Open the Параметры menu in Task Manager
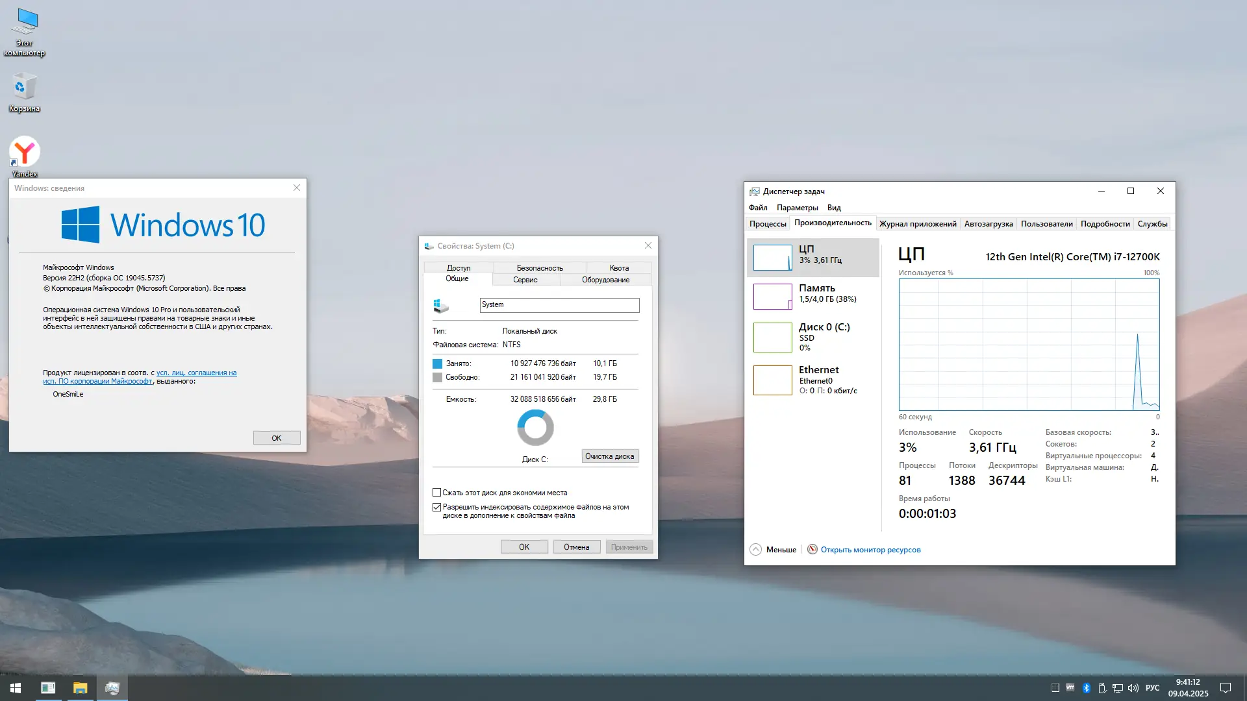Viewport: 1247px width, 701px height. 797,208
